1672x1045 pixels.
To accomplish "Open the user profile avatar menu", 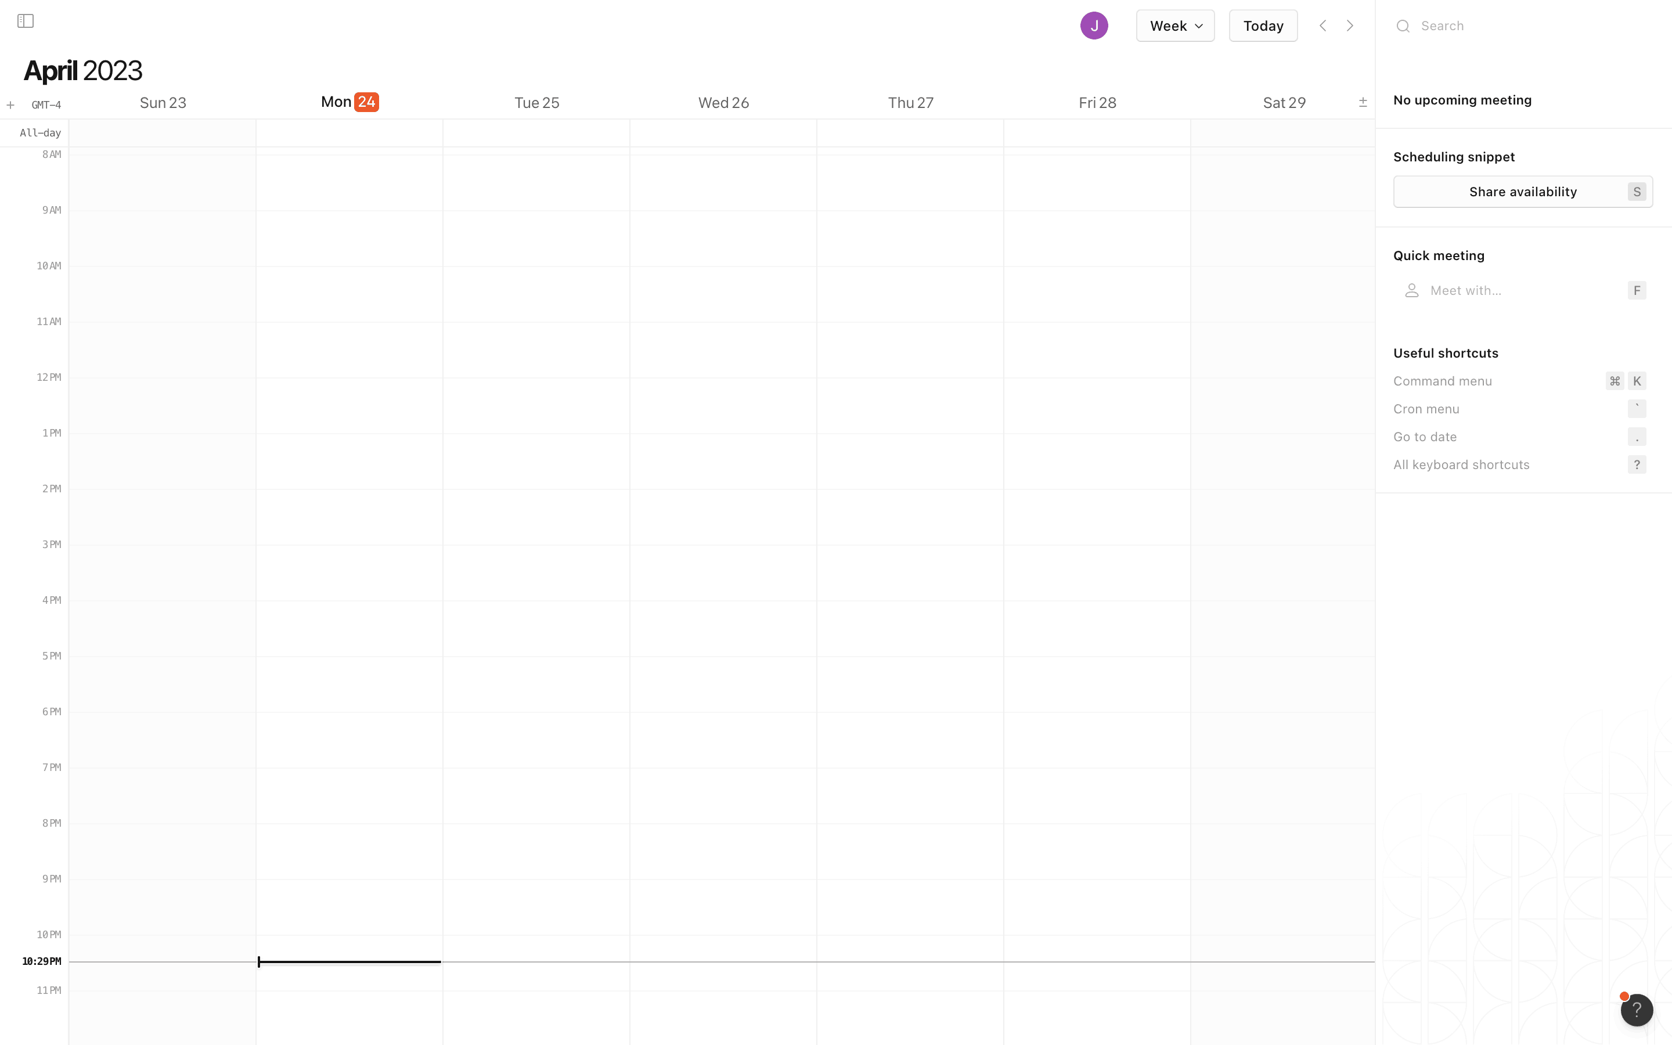I will pos(1094,26).
